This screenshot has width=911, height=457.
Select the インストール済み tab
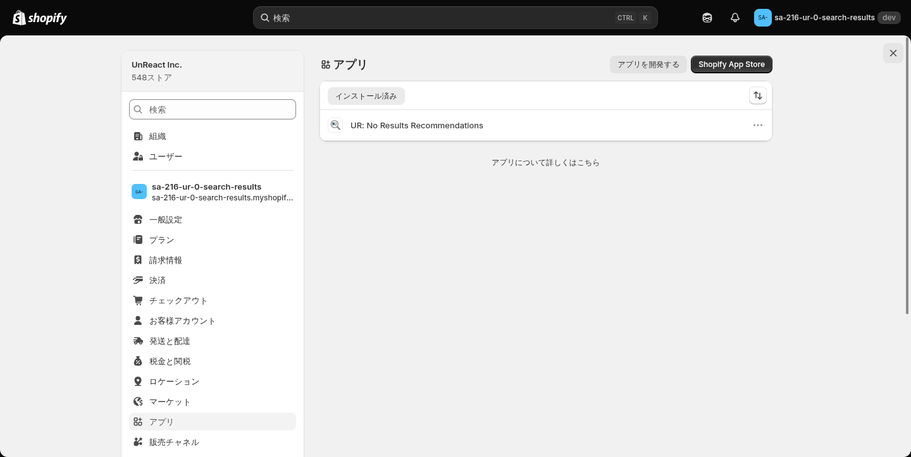point(366,96)
